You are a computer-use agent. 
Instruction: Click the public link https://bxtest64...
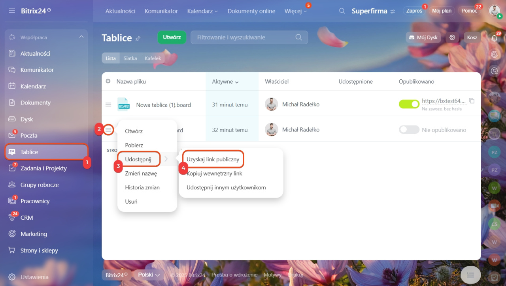[444, 101]
